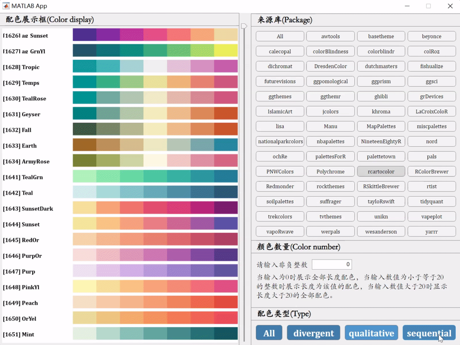
Task: Click the [1629] Temps palette label
Action: click(x=21, y=83)
